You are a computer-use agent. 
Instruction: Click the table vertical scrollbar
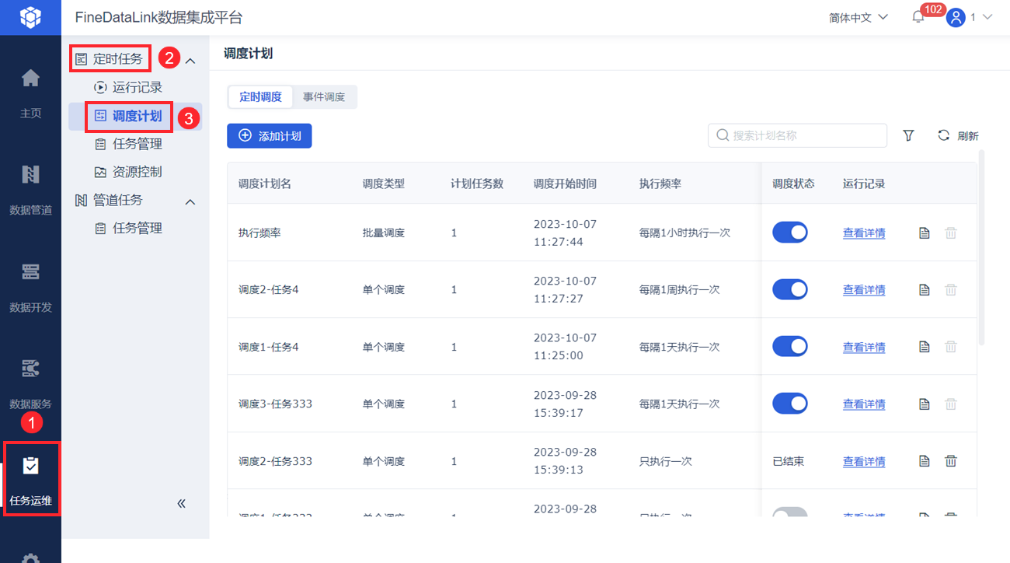pos(982,247)
